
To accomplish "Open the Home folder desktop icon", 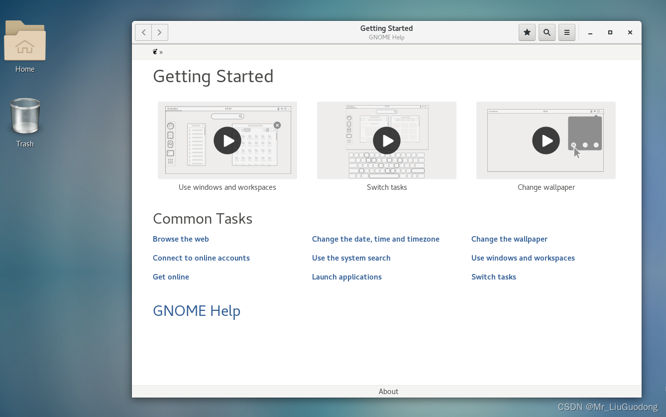I will point(25,47).
